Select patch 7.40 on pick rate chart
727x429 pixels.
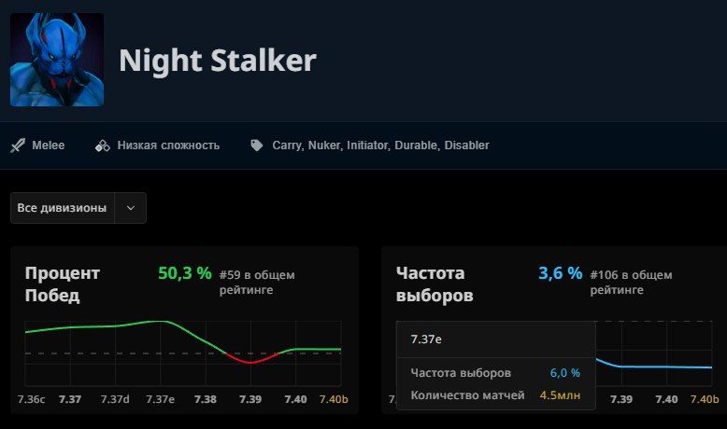pos(666,399)
